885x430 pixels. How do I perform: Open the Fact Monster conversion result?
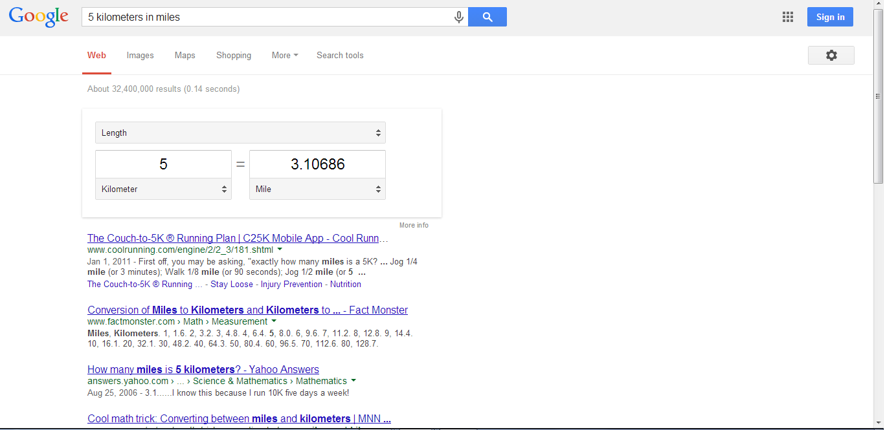click(247, 310)
